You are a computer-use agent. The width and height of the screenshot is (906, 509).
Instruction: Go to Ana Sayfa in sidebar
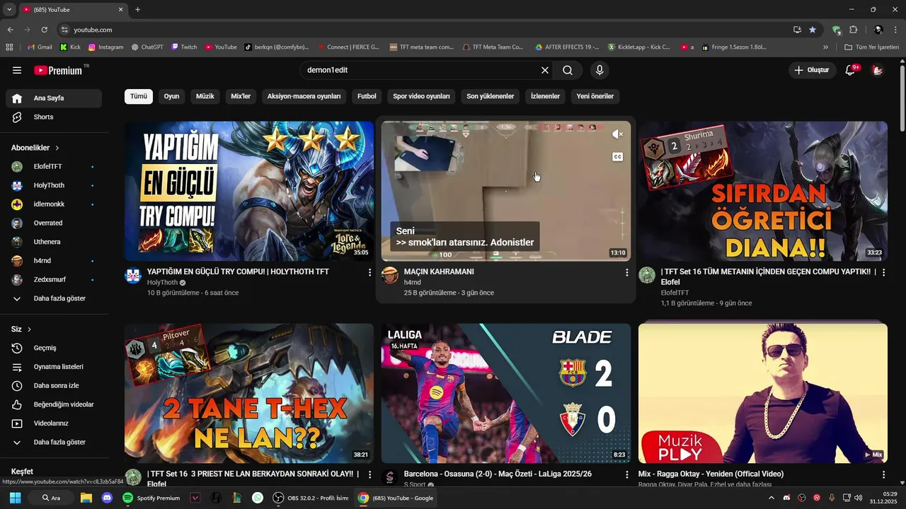54,98
